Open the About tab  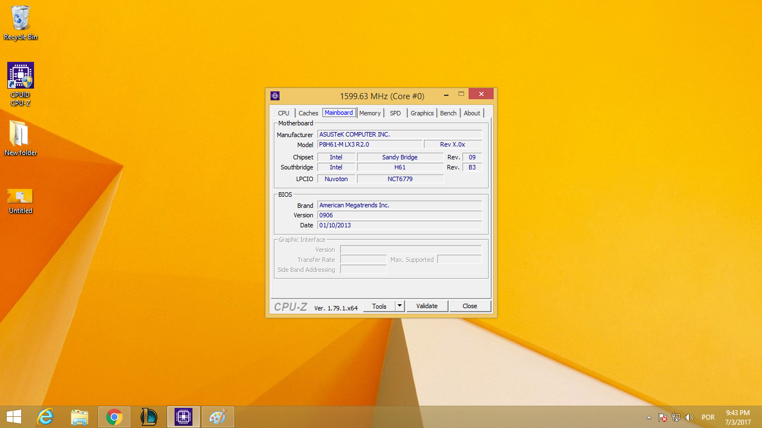(472, 113)
